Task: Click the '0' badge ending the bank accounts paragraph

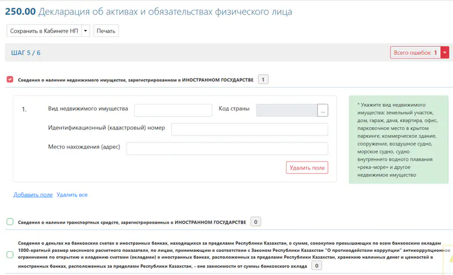Action: coord(317,265)
